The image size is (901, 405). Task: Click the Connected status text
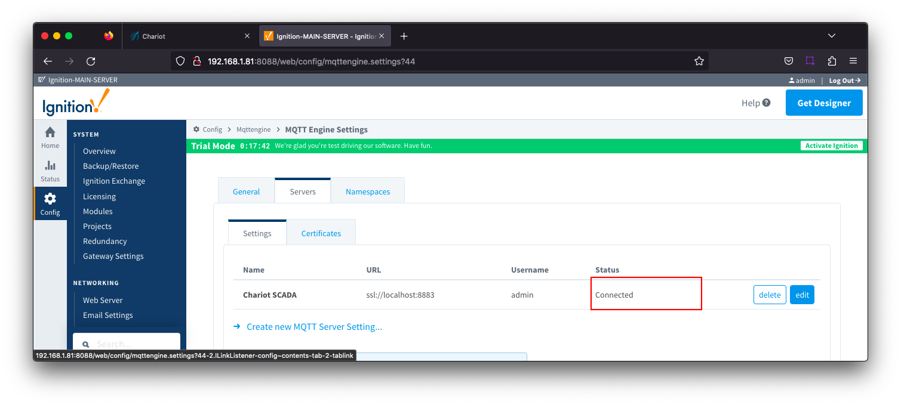614,295
